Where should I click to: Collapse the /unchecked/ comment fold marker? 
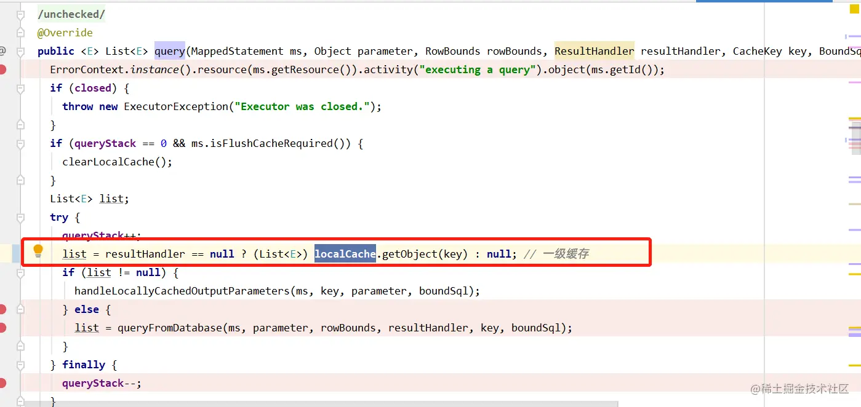click(20, 14)
